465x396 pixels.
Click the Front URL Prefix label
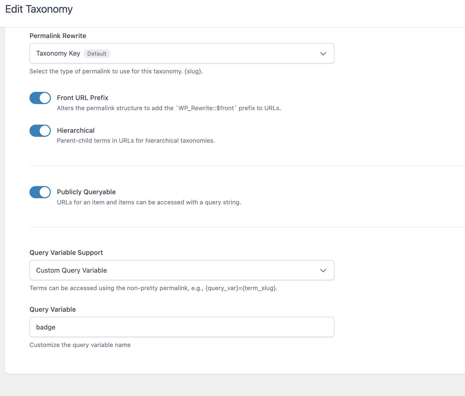point(83,98)
